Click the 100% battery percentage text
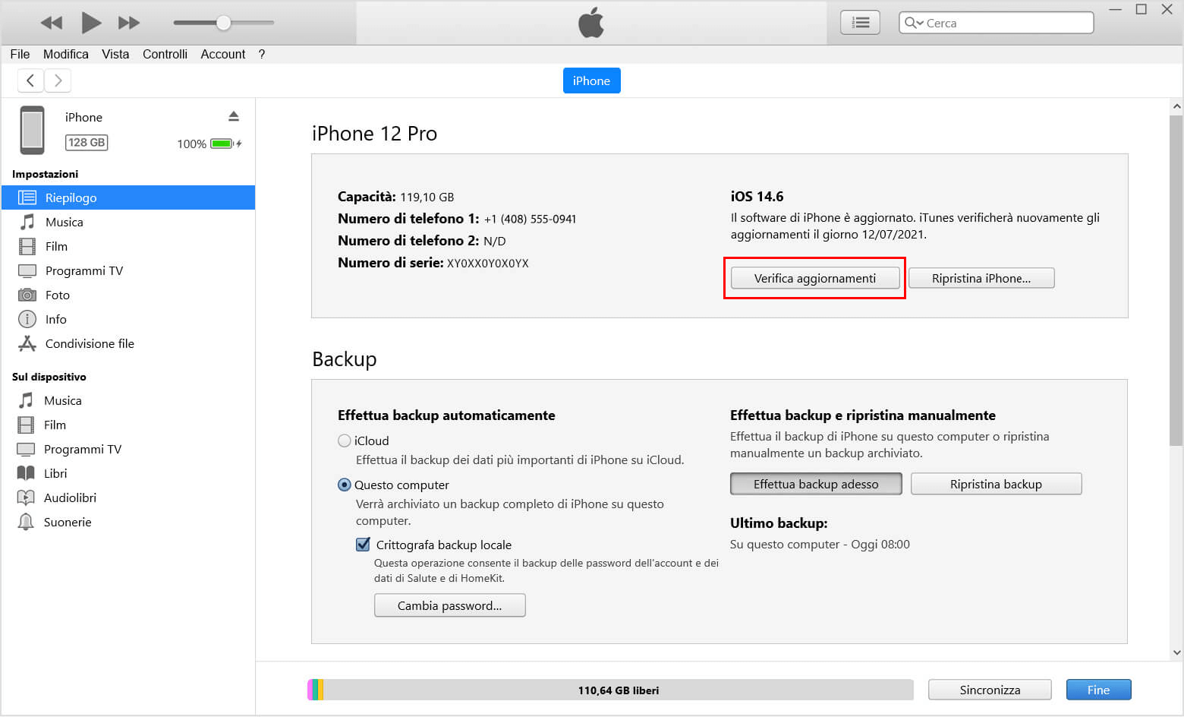Screen dimensions: 1184x717 (x=191, y=144)
